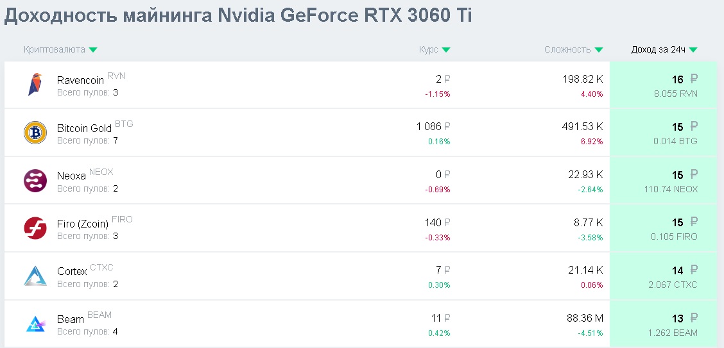The width and height of the screenshot is (724, 348).
Task: Sort by Криптовалюта column arrow
Action: [x=93, y=50]
